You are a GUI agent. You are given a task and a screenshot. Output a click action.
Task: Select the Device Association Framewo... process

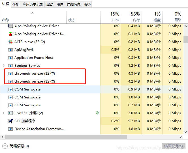(x=39, y=129)
